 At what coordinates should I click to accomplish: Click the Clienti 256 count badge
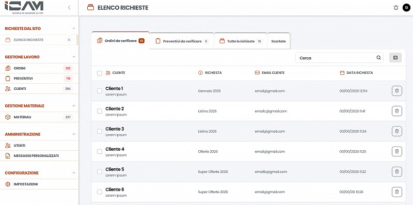click(68, 89)
